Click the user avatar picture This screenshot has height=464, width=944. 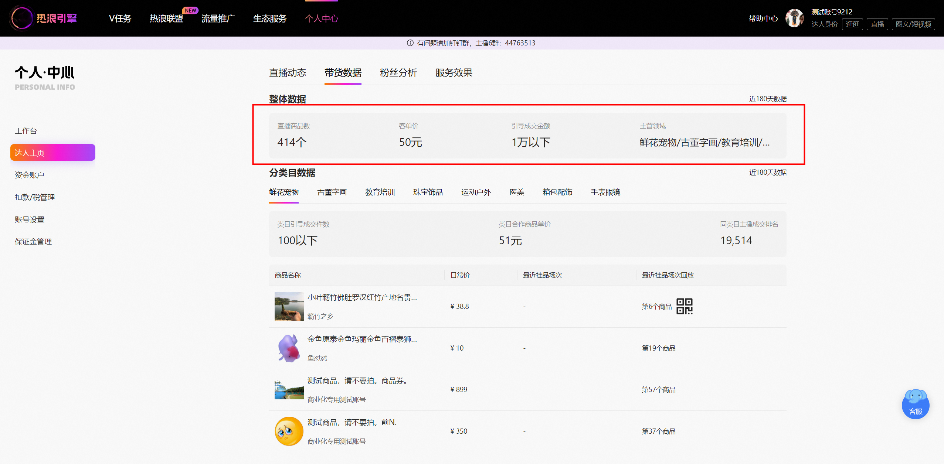(794, 18)
